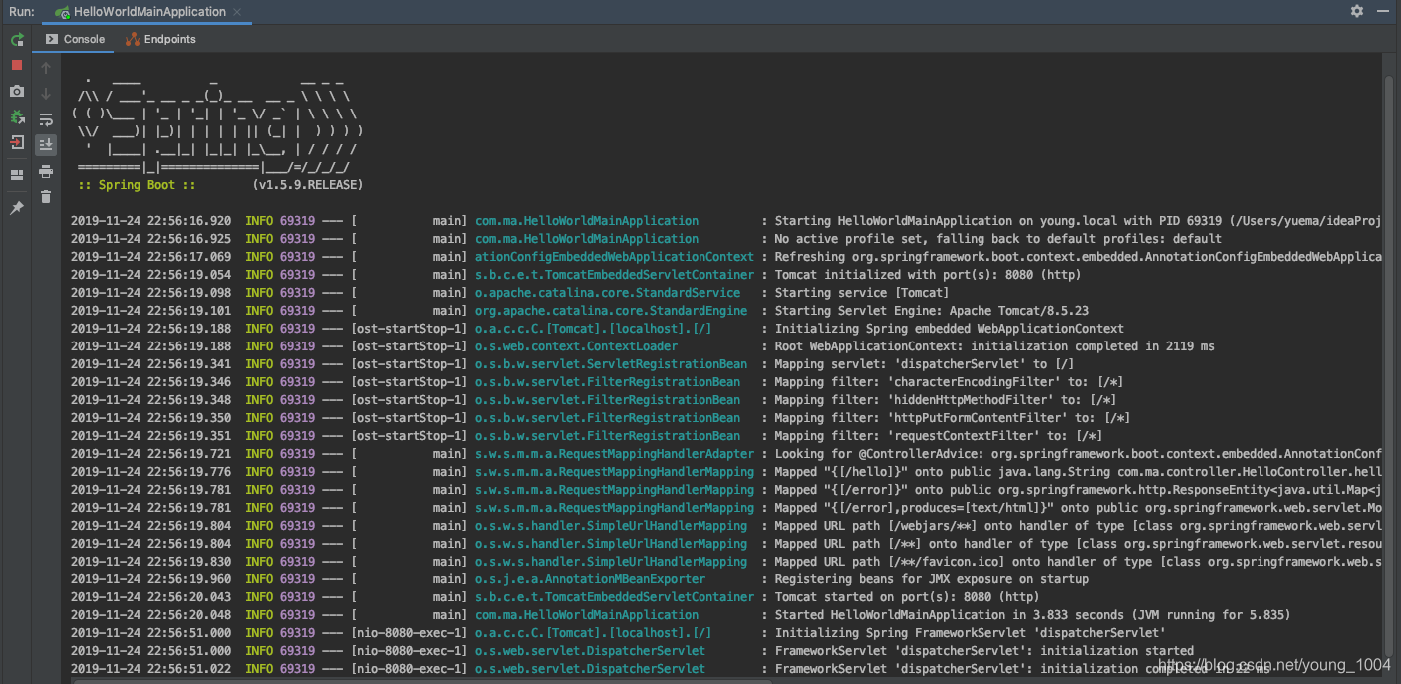Attach debugger using the green bug icon
Image resolution: width=1401 pixels, height=684 pixels.
pos(17,117)
